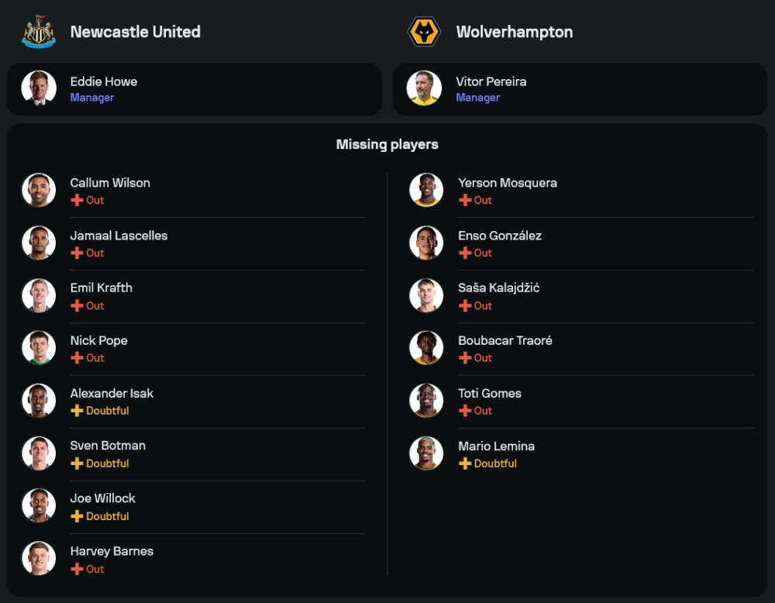Open Eddie Howe's manager photo
Image resolution: width=775 pixels, height=603 pixels.
(x=39, y=88)
